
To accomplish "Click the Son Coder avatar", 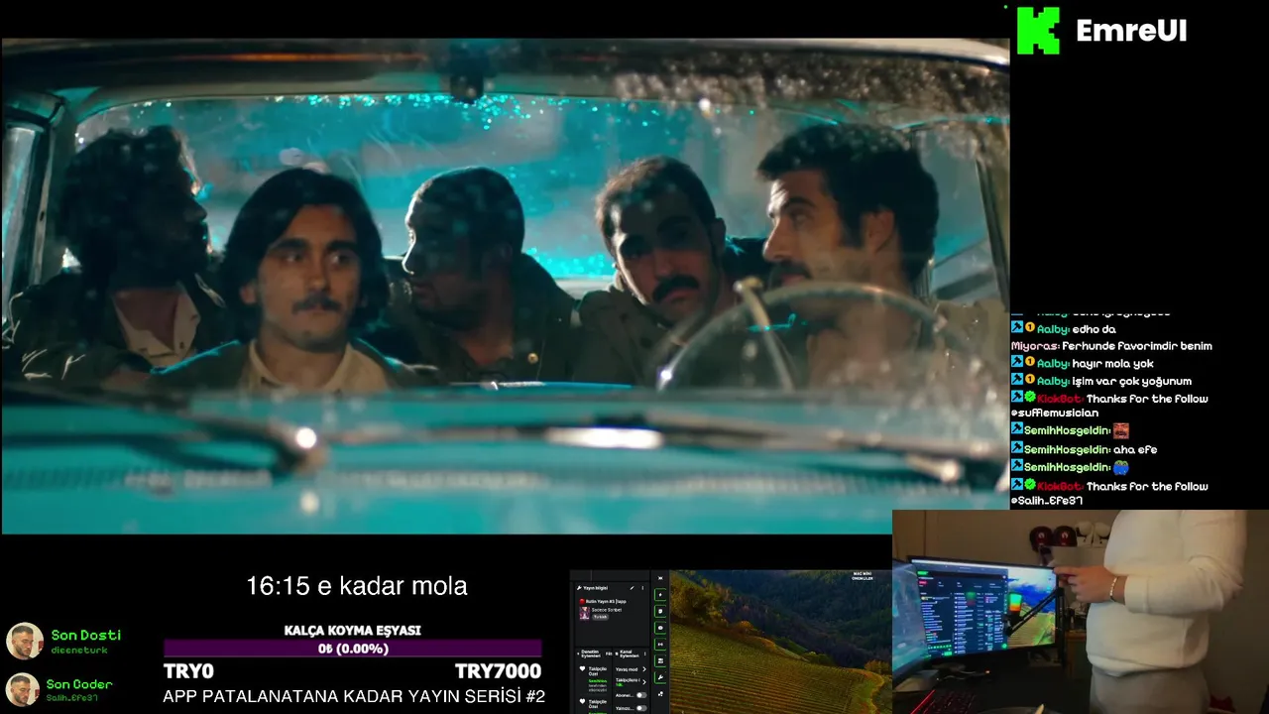I will coord(24,689).
